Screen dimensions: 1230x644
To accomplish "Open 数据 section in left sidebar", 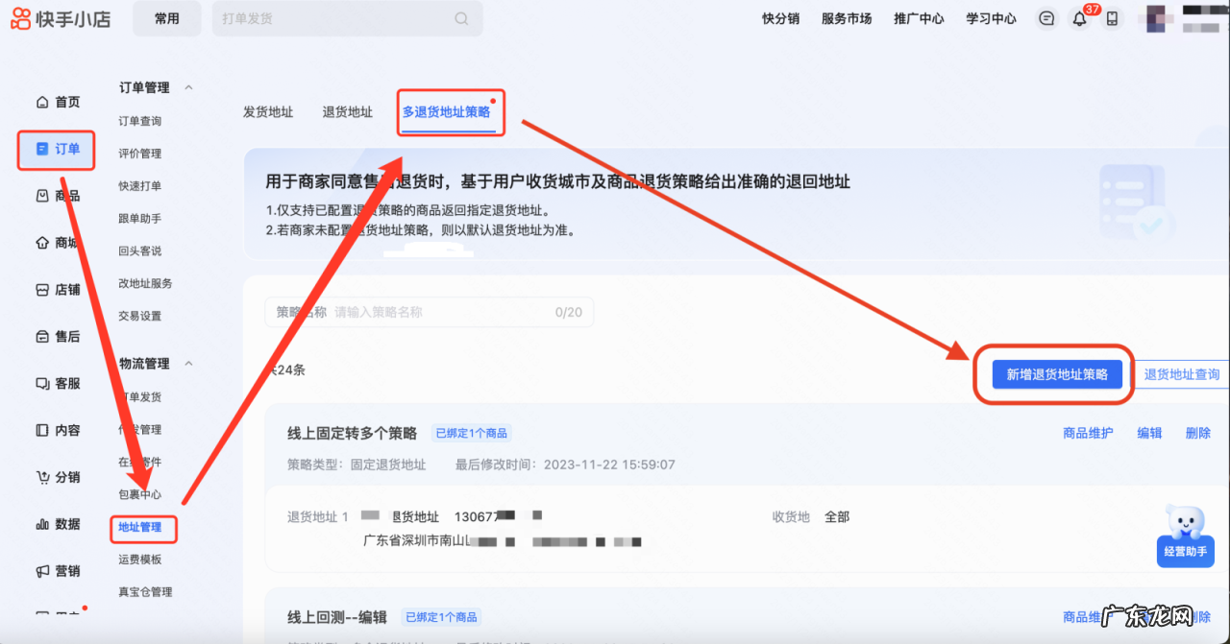I will (58, 524).
